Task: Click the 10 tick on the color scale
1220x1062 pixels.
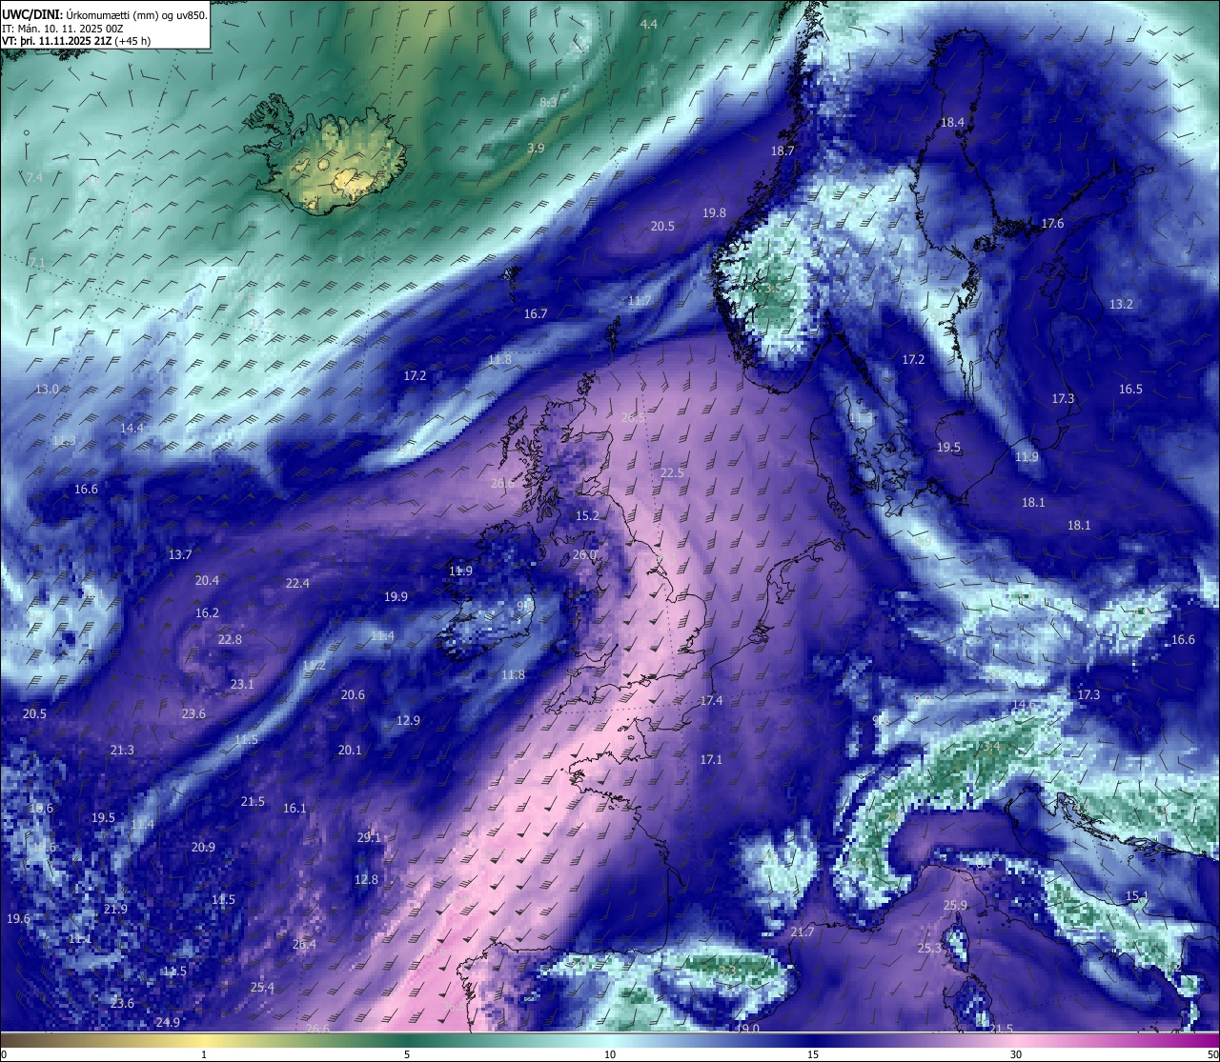Action: pos(610,1054)
